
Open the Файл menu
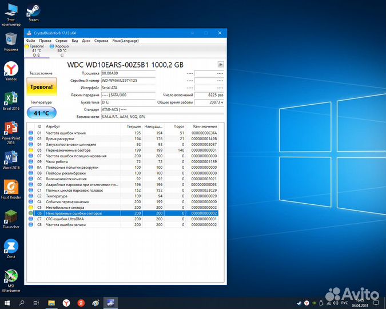[x=30, y=41]
